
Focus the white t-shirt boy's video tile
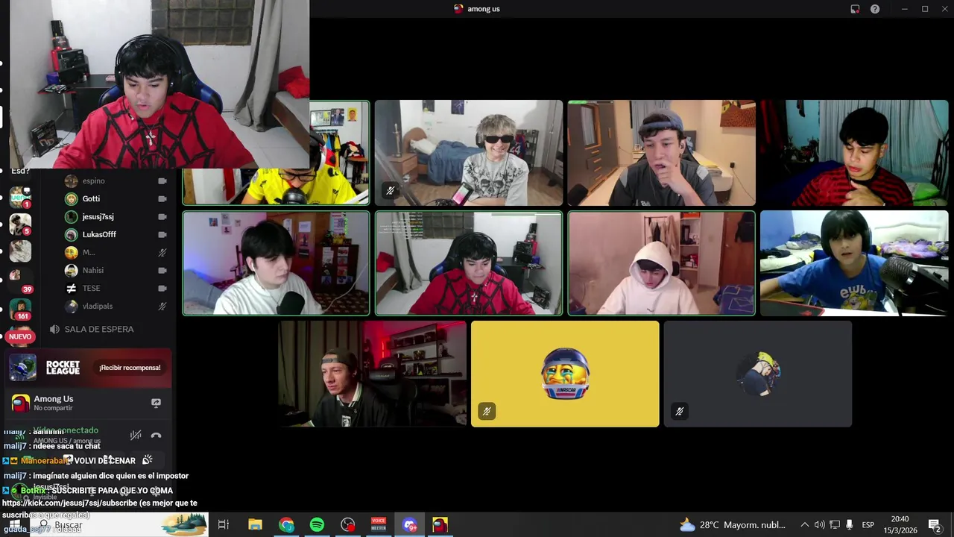[276, 263]
